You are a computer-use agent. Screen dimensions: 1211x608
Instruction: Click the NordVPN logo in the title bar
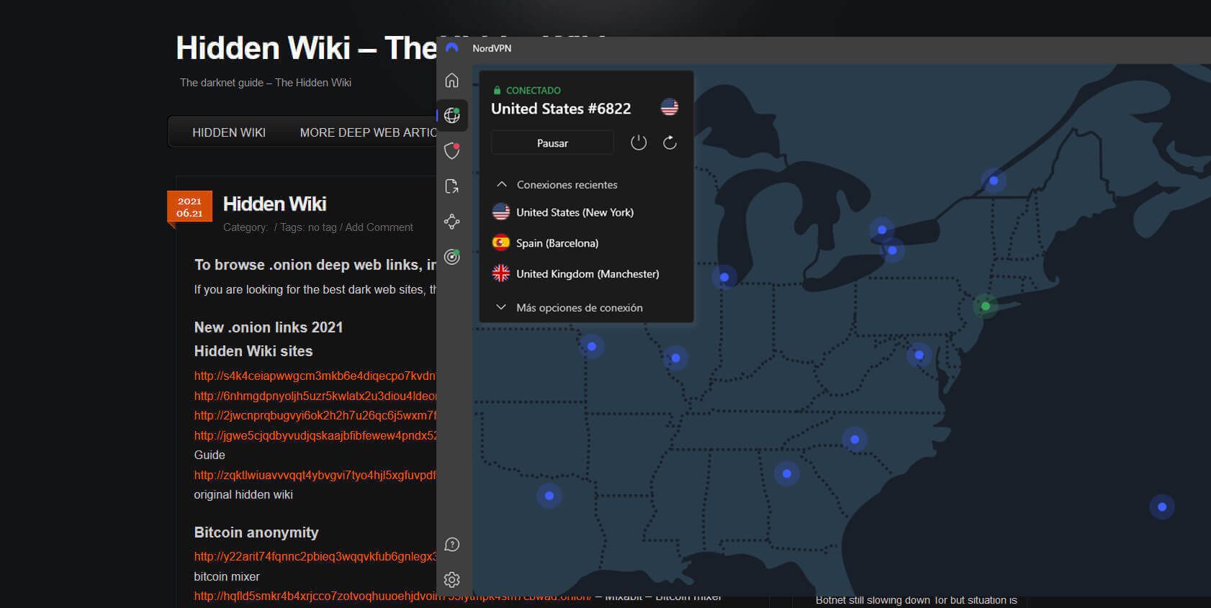[x=452, y=48]
